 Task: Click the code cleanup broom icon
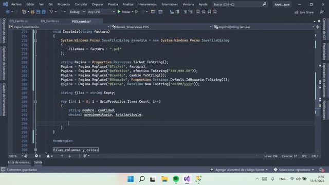tap(85, 156)
